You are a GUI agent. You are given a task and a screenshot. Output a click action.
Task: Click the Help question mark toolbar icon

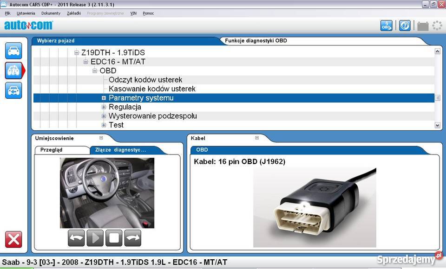[404, 26]
